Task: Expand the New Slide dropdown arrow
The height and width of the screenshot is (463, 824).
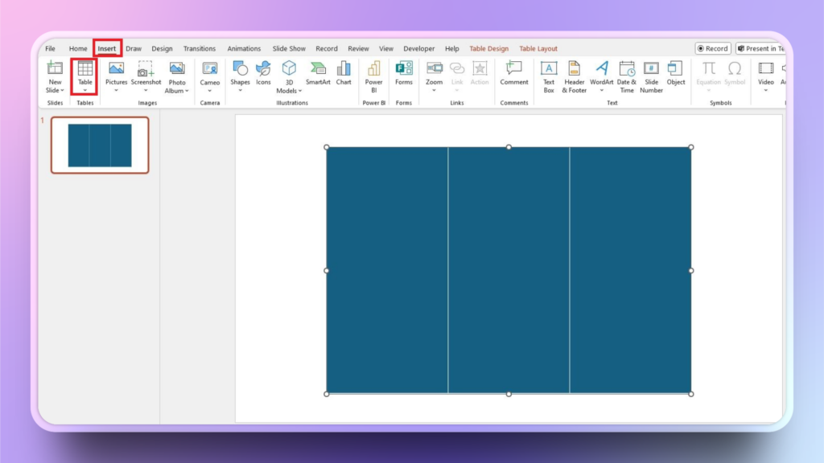Action: [62, 90]
